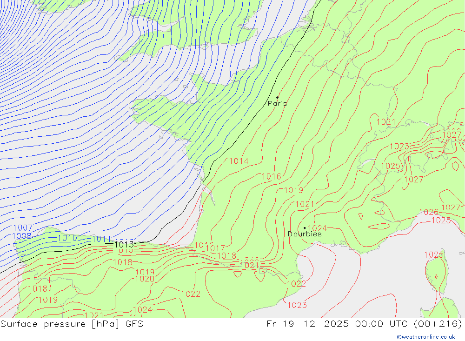The height and width of the screenshot is (341, 465).
Task: Click the blue 1008 isobar label
Action: 22,236
